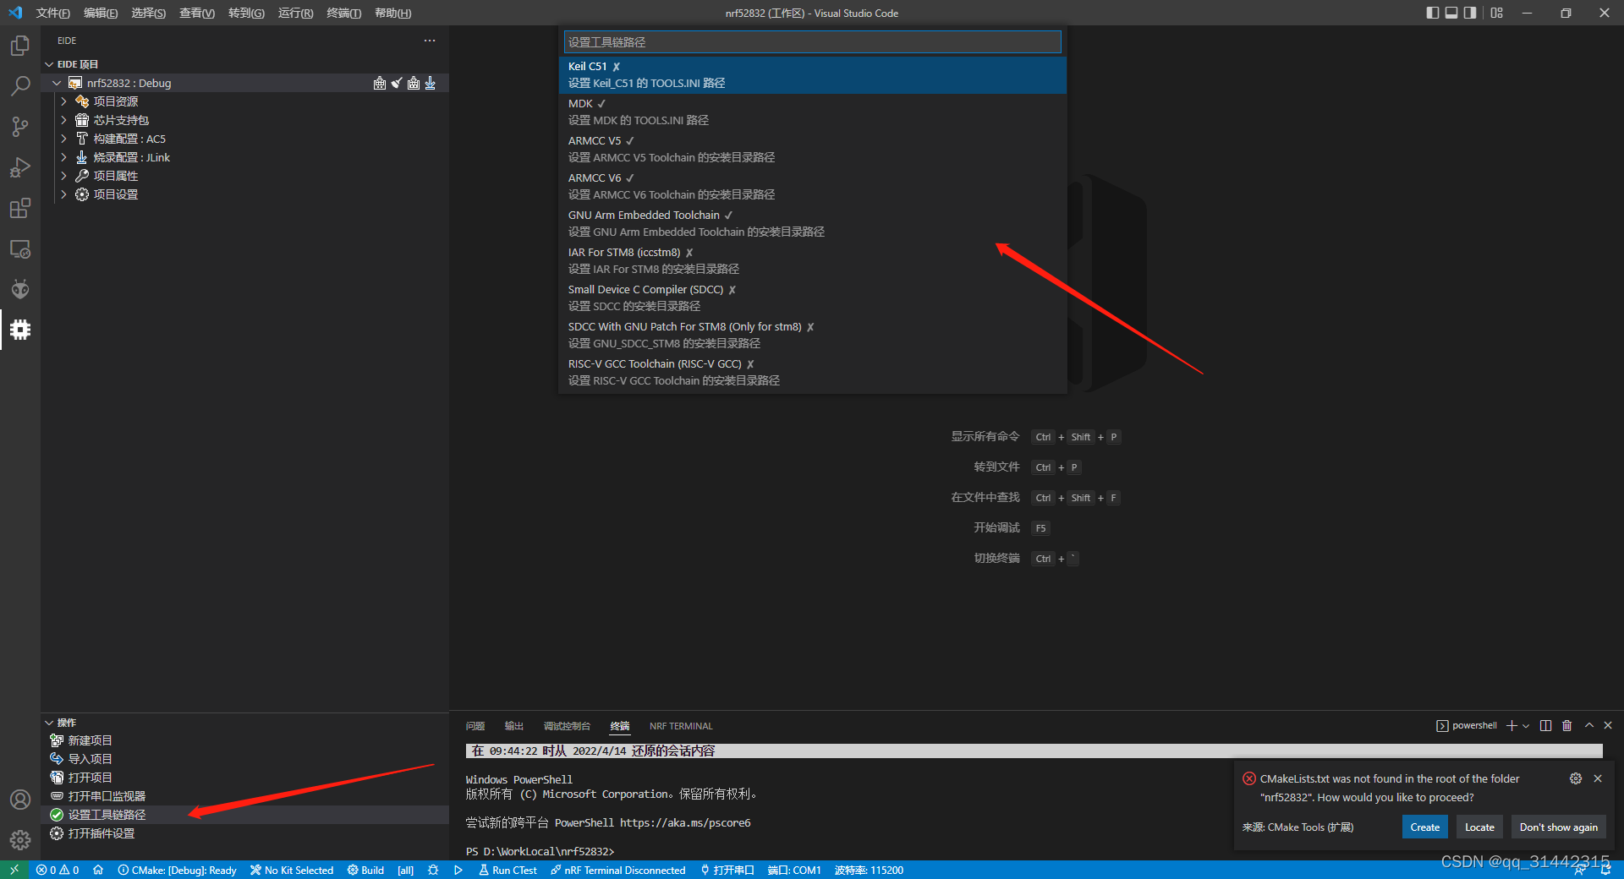Image resolution: width=1624 pixels, height=879 pixels.
Task: Click 新建项目 in operations list
Action: [90, 740]
